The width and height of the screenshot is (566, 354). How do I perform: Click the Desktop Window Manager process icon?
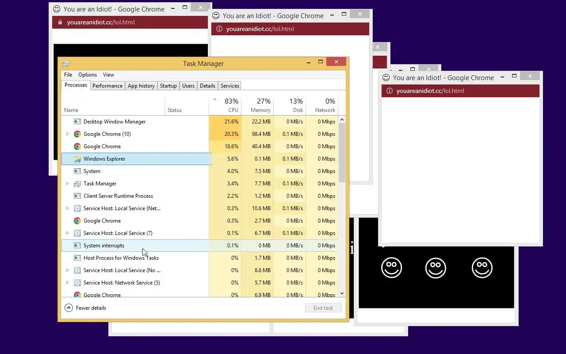(x=77, y=122)
